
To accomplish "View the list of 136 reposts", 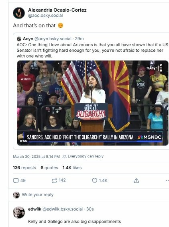I will (24, 168).
